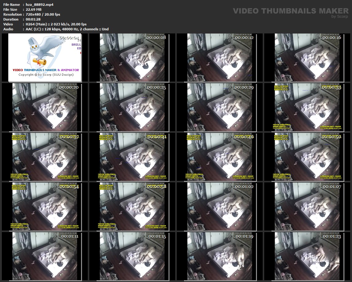The width and height of the screenshot is (352, 282).
Task: Click the 00:01:07 timestamp label
Action: (332, 187)
